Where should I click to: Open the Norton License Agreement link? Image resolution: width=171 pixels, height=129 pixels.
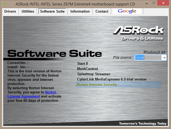pos(24,96)
